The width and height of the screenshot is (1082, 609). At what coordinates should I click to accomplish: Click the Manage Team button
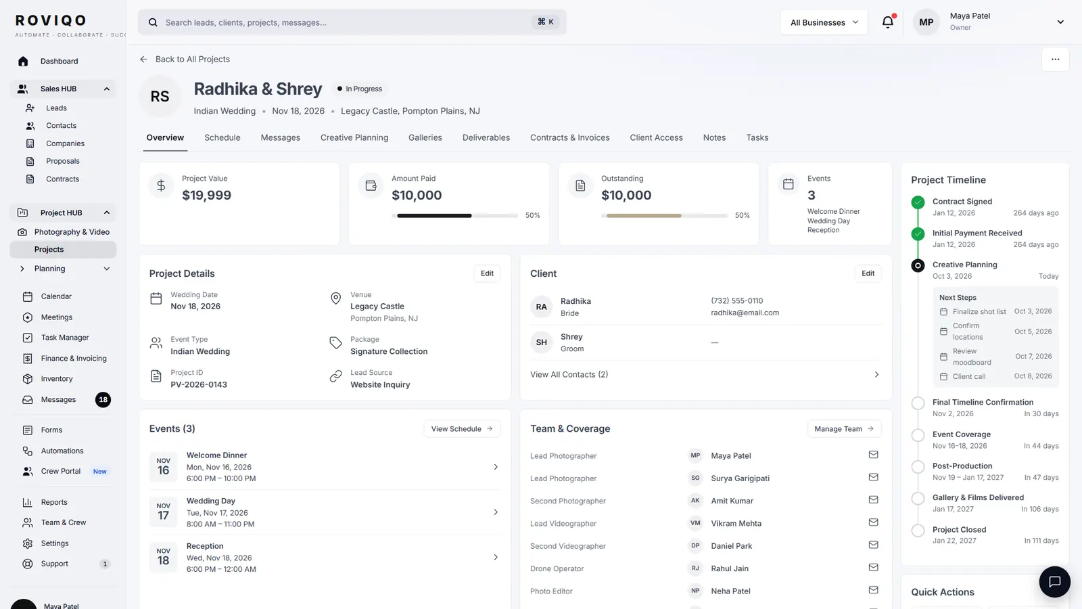pyautogui.click(x=844, y=429)
